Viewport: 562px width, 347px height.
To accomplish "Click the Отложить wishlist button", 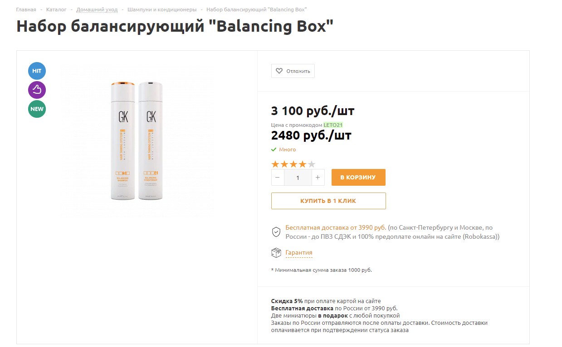I will coord(293,71).
